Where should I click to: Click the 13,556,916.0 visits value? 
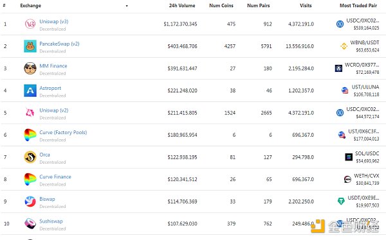click(300, 46)
